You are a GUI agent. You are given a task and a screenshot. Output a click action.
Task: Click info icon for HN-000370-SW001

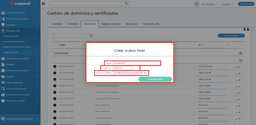tap(55, 105)
